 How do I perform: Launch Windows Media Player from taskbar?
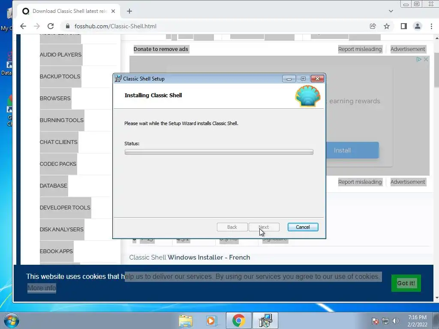point(211,321)
